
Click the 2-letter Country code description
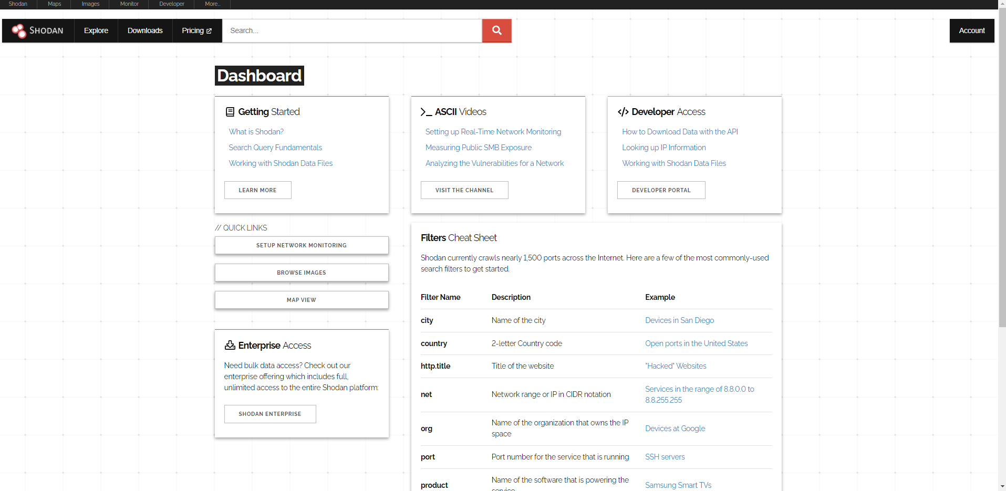pos(527,343)
